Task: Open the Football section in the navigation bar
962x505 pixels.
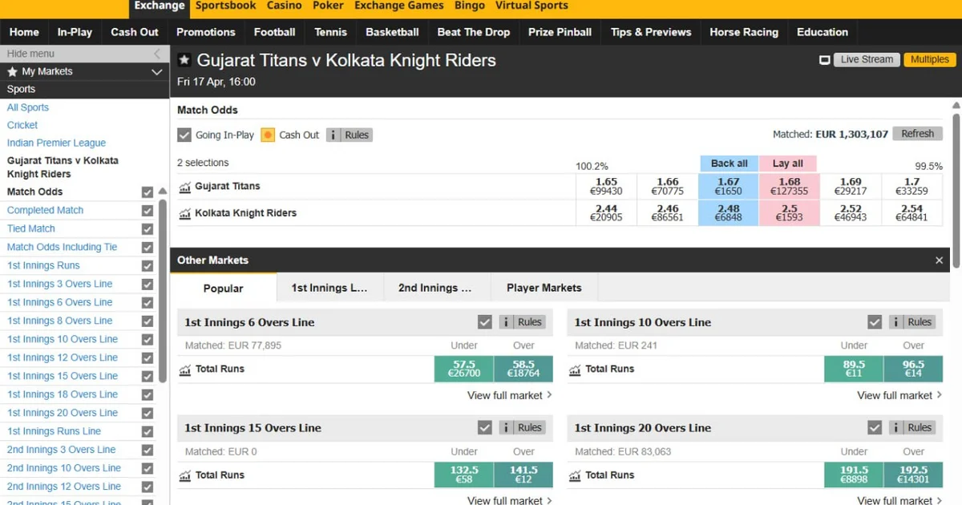Action: pos(274,32)
